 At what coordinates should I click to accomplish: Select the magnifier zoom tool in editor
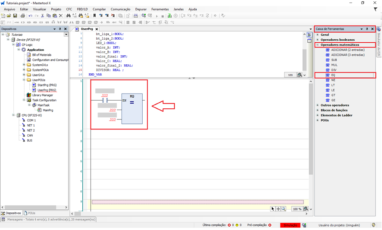coord(284,209)
